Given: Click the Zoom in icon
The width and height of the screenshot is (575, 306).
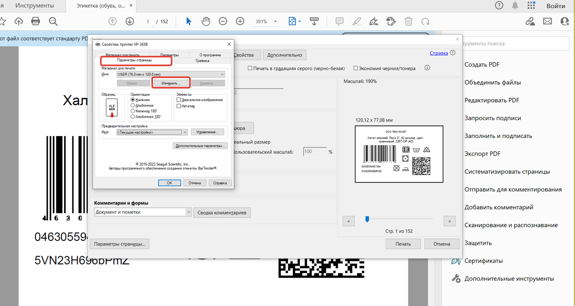Looking at the screenshot, I should click(x=240, y=21).
